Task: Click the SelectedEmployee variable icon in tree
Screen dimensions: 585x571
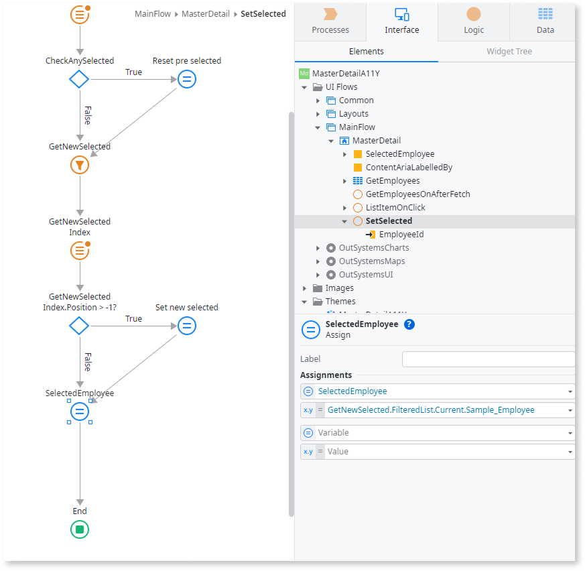Action: pyautogui.click(x=357, y=154)
